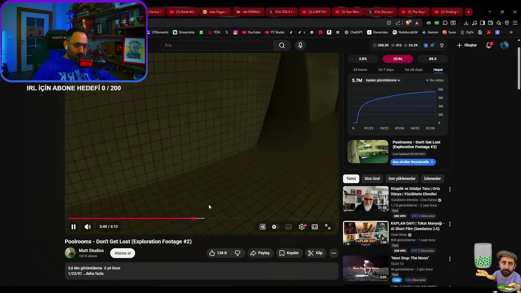521x293 pixels.
Task: Open the STElements bookmark
Action: pos(158,32)
